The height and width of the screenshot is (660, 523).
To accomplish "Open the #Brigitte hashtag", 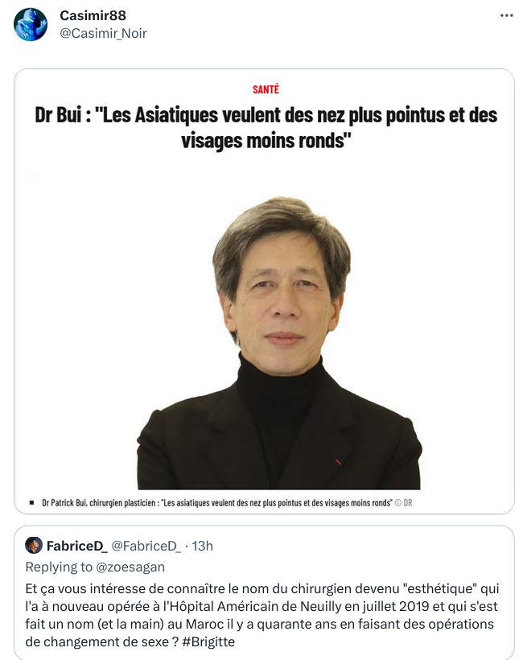I will tap(208, 641).
